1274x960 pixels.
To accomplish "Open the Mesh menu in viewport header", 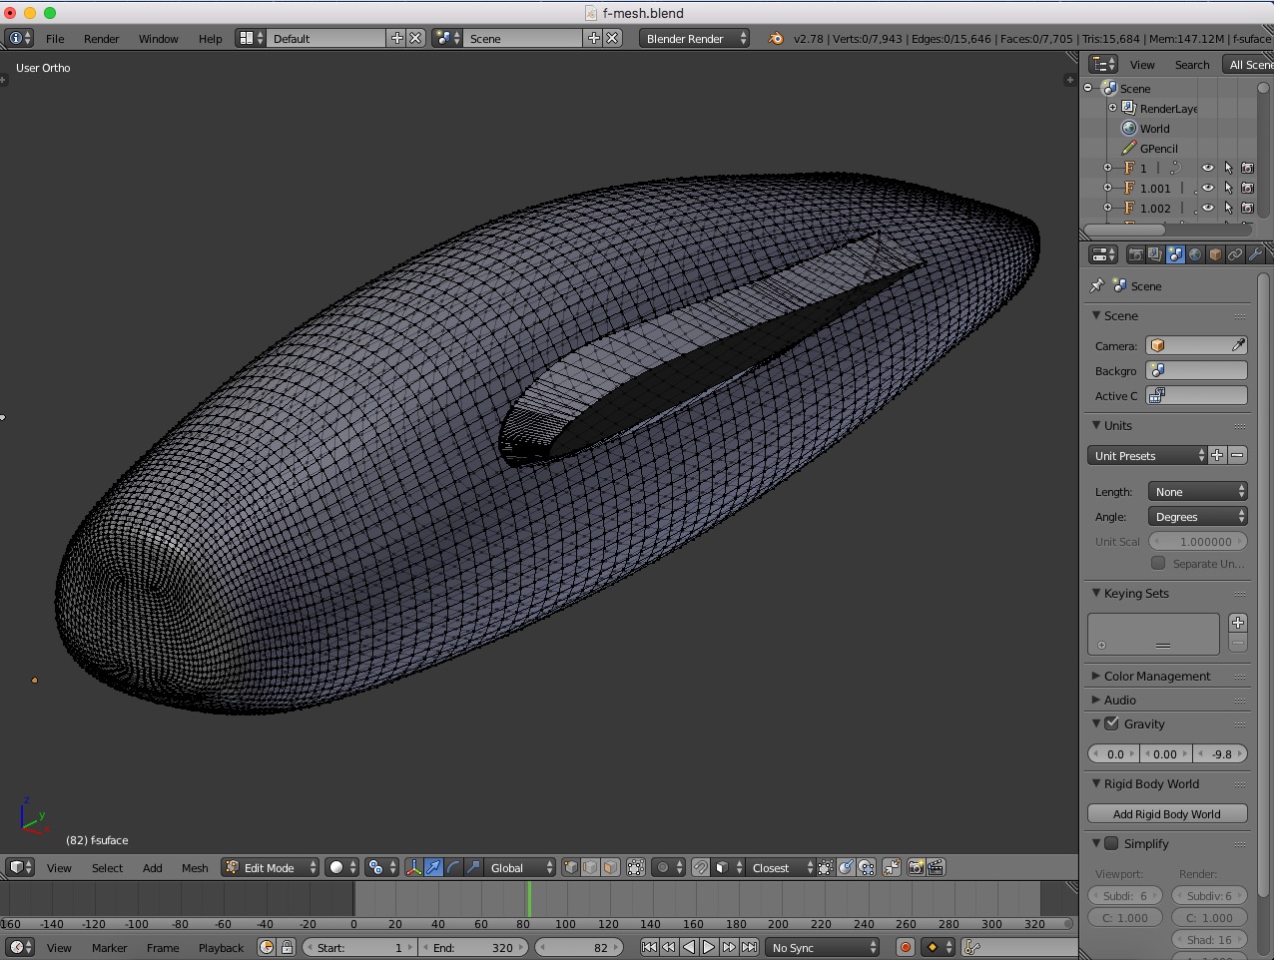I will [195, 868].
